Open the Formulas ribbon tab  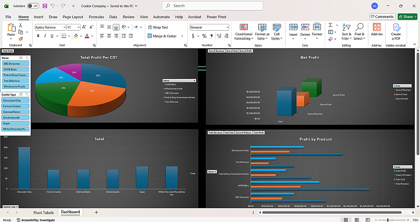point(97,17)
